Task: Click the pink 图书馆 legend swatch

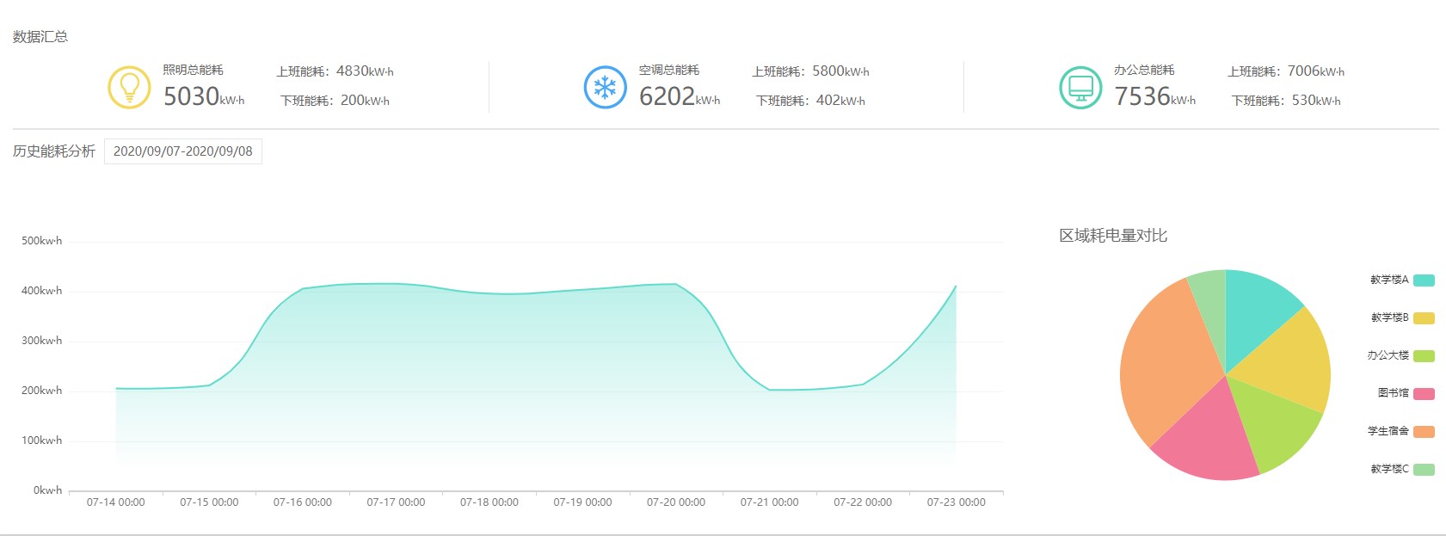Action: [1424, 394]
